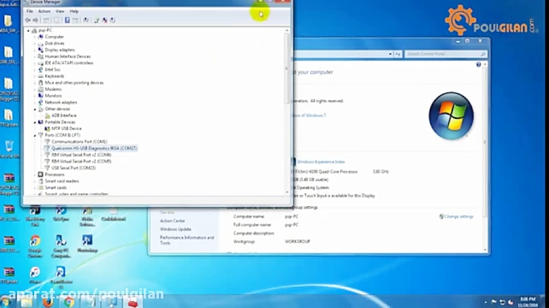Screen dimensions: 549x308
Task: Click the Back arrow in Device Manager toolbar
Action: [x=27, y=20]
